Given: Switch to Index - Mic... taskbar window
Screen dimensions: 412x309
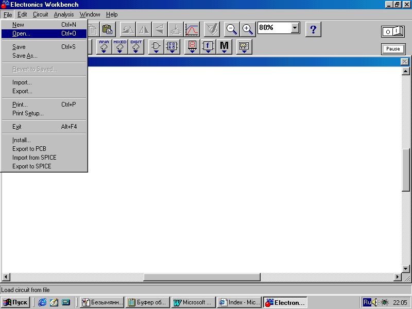Looking at the screenshot, I should point(239,302).
